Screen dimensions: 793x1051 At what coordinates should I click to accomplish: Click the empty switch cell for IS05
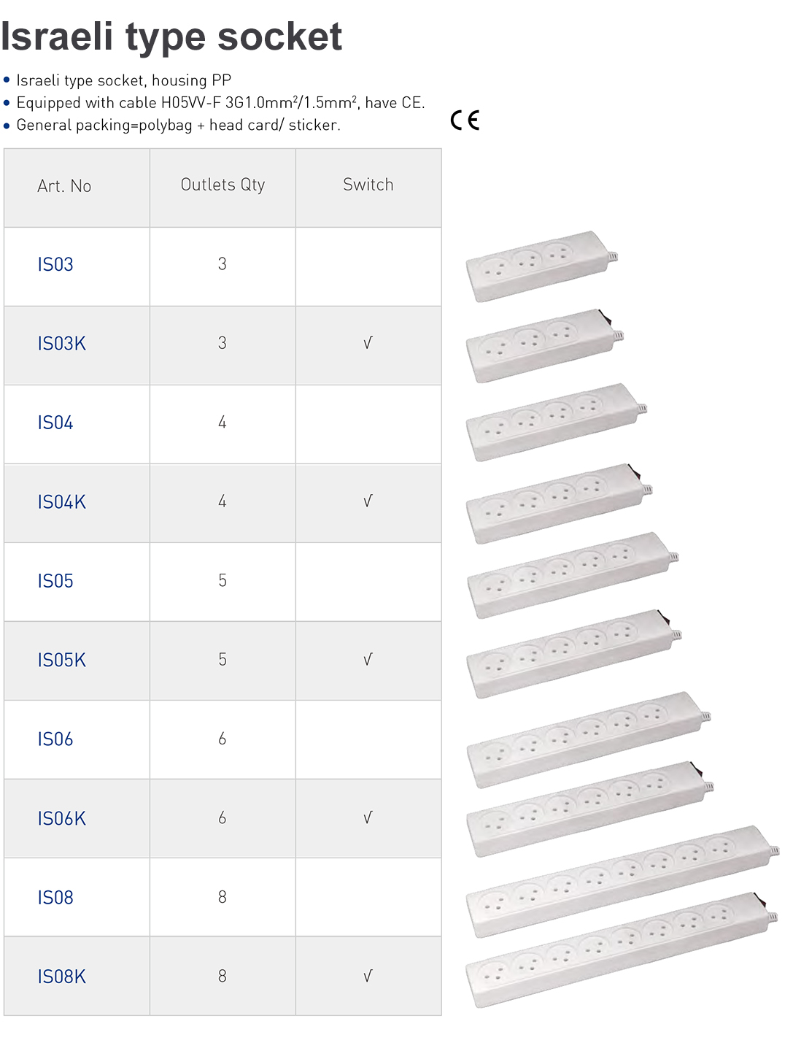tap(368, 582)
